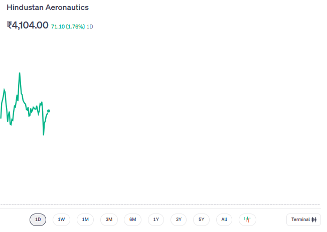View the 1Y price history
Image resolution: width=327 pixels, height=232 pixels.
(156, 219)
